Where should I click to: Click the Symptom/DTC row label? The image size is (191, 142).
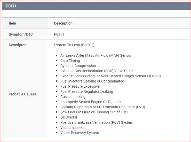pyautogui.click(x=21, y=34)
